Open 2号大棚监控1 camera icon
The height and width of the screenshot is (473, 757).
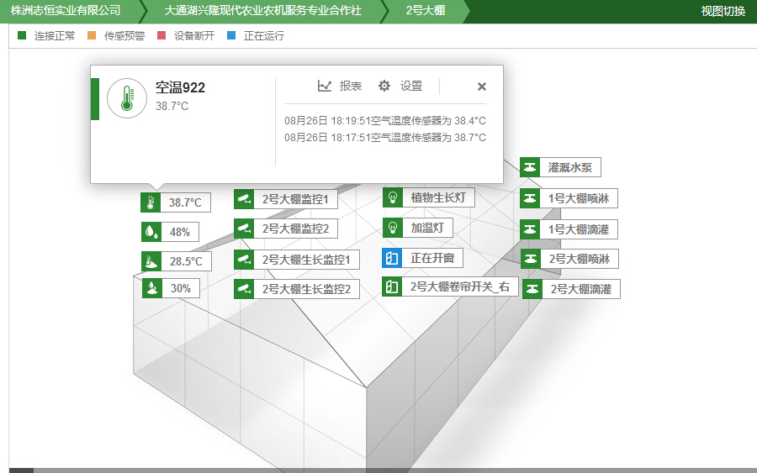point(244,199)
